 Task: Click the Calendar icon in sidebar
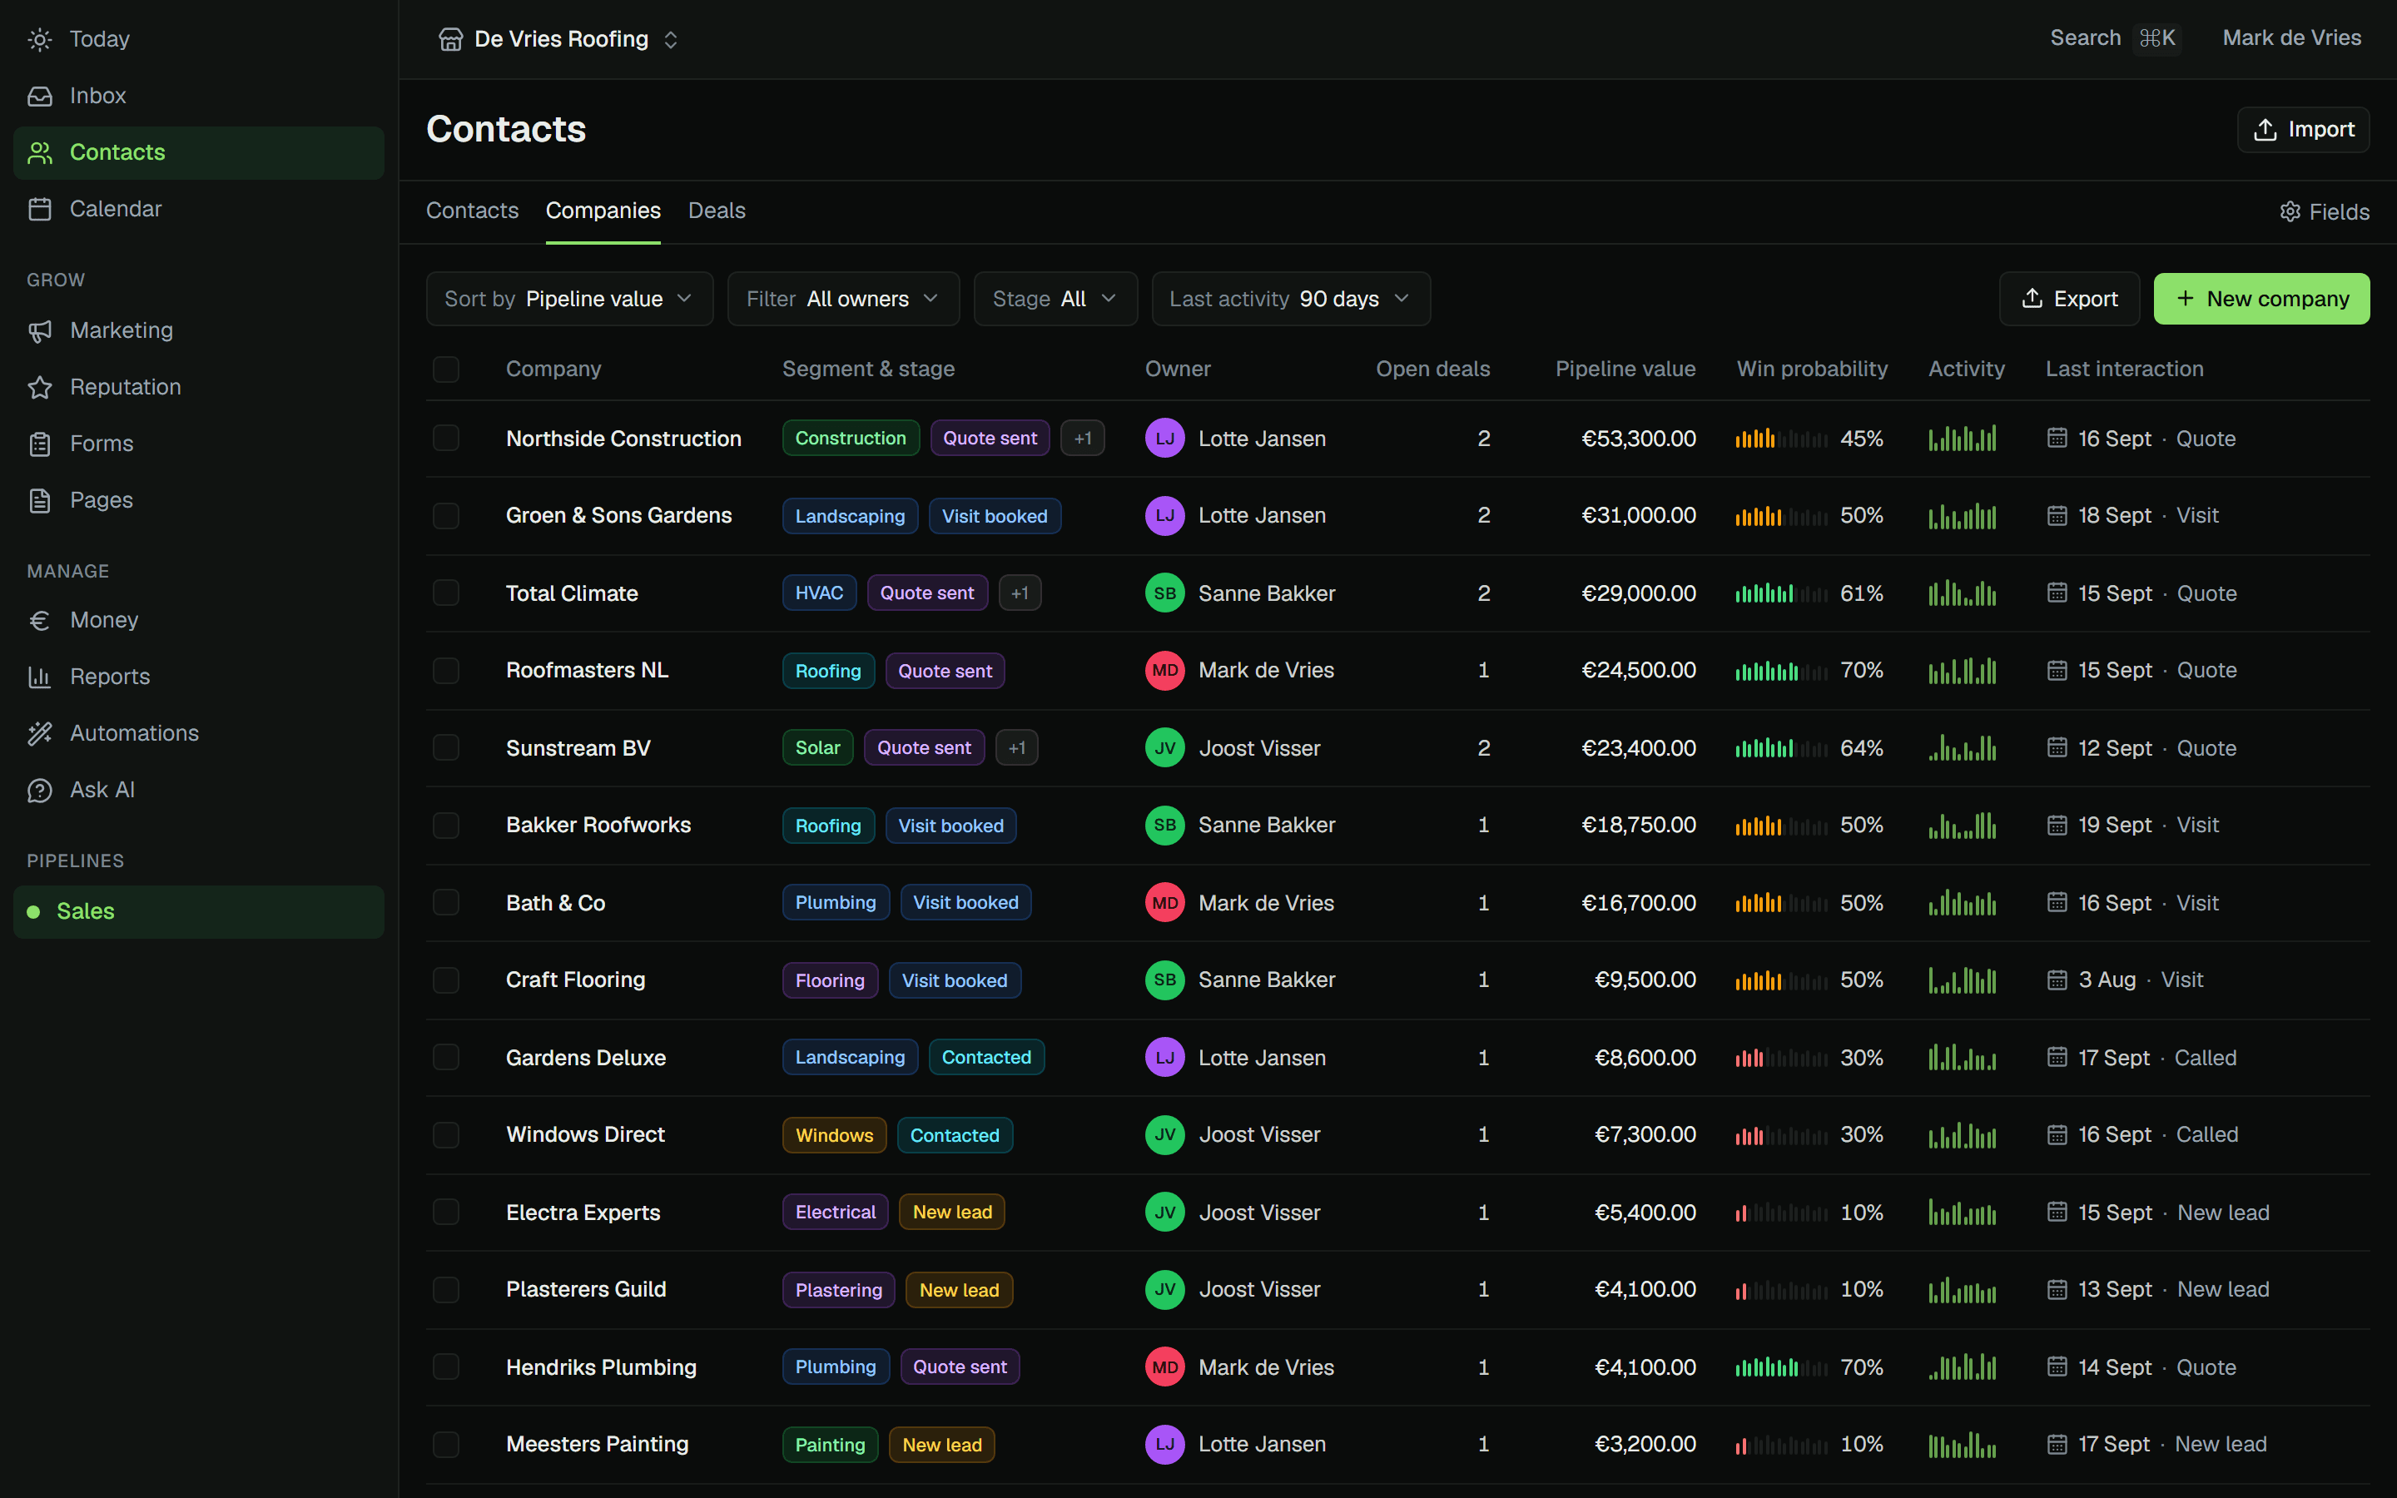40,209
